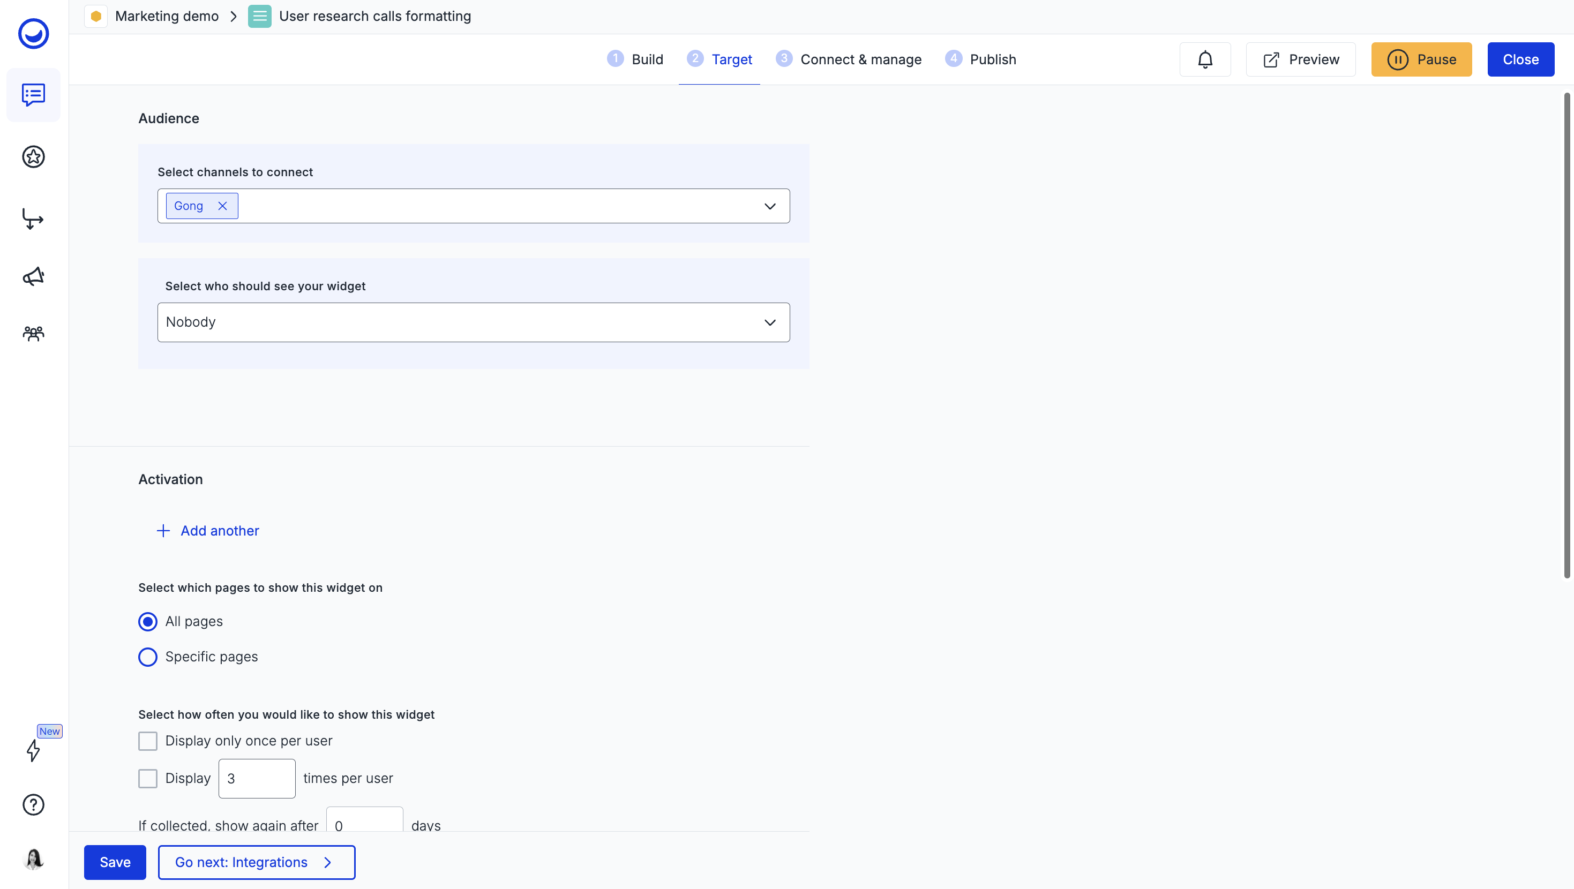Expand the channels to connect dropdown

click(x=769, y=206)
